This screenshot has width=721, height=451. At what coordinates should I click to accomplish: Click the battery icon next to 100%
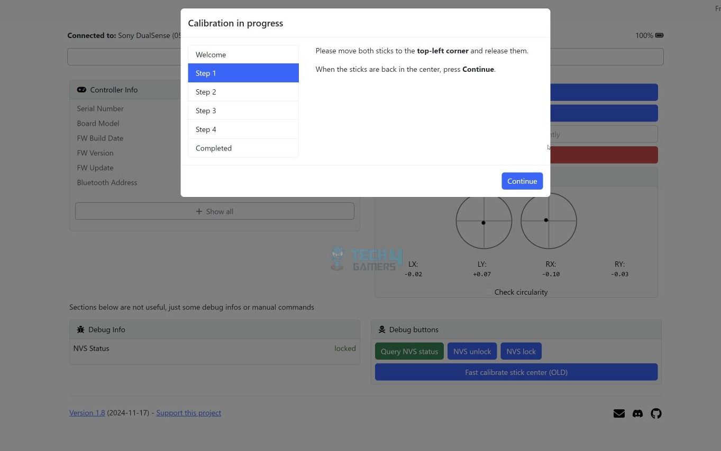pos(659,35)
